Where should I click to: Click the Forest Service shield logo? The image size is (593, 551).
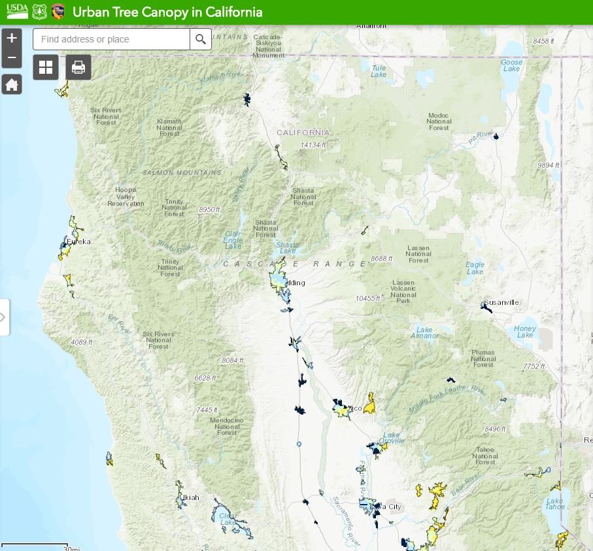coord(39,12)
